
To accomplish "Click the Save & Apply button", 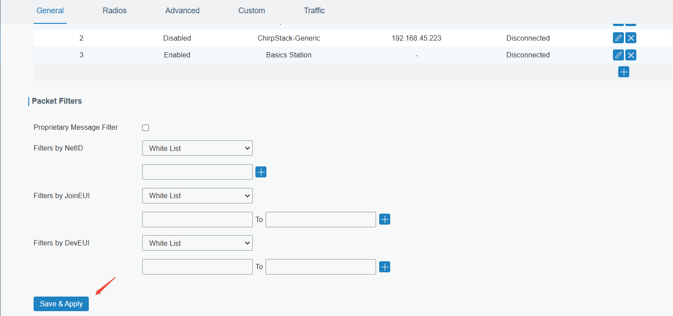I will point(61,304).
